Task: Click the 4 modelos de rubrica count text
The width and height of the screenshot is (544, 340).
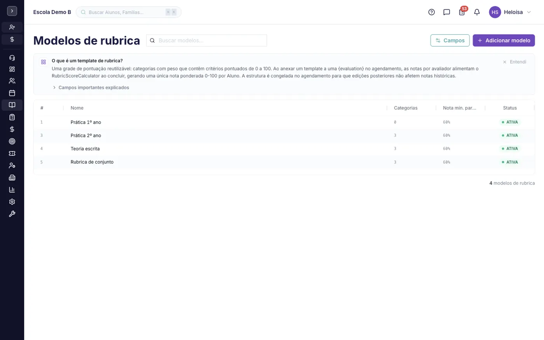Action: click(x=512, y=183)
